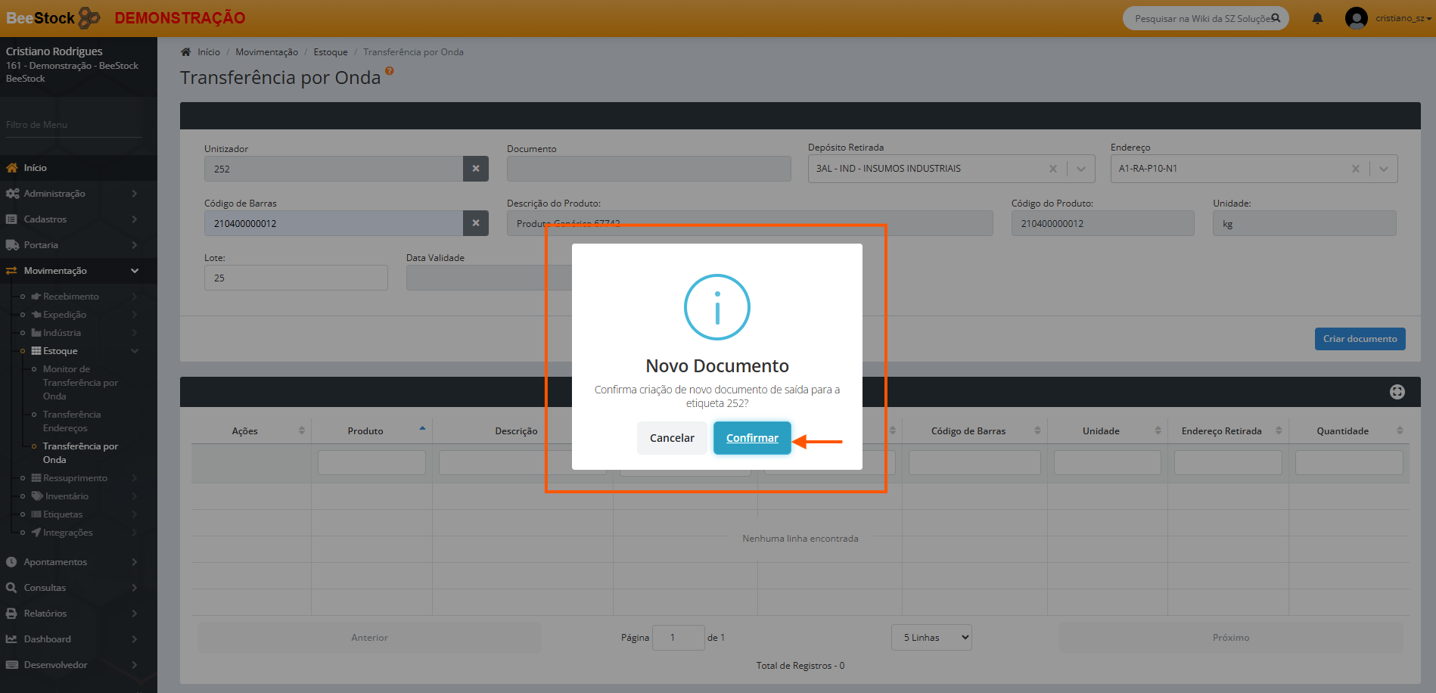
Task: Click the help icon beside the page title
Action: pyautogui.click(x=389, y=71)
